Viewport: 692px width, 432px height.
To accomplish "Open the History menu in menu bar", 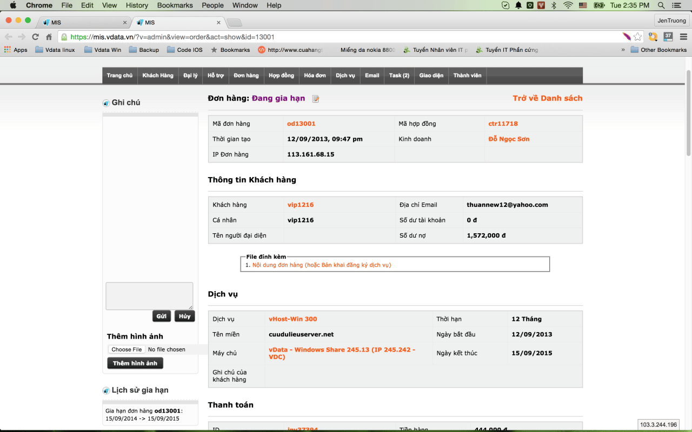I will coord(137,5).
